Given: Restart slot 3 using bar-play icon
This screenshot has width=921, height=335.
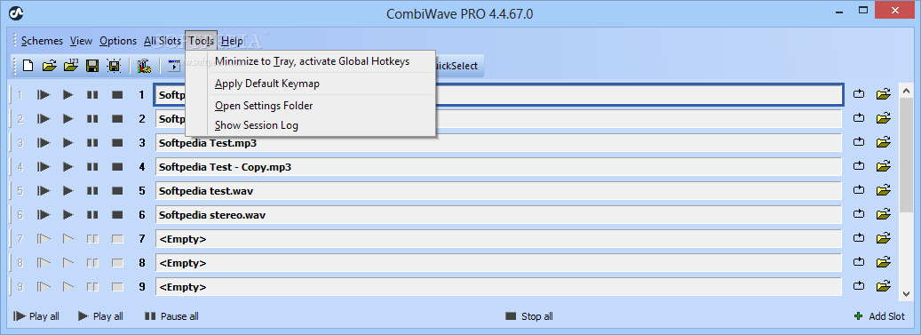Looking at the screenshot, I should pyautogui.click(x=44, y=143).
